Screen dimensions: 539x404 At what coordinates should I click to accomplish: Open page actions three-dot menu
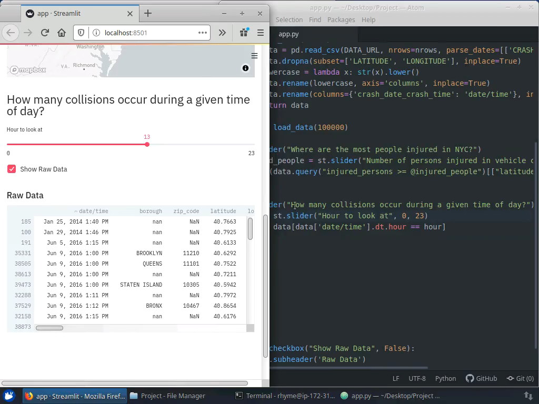pyautogui.click(x=203, y=33)
